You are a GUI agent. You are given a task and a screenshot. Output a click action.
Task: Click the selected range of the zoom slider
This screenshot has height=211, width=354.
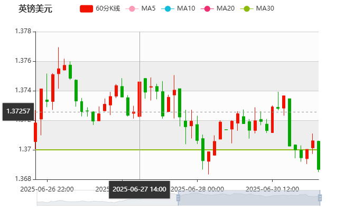[249, 198]
